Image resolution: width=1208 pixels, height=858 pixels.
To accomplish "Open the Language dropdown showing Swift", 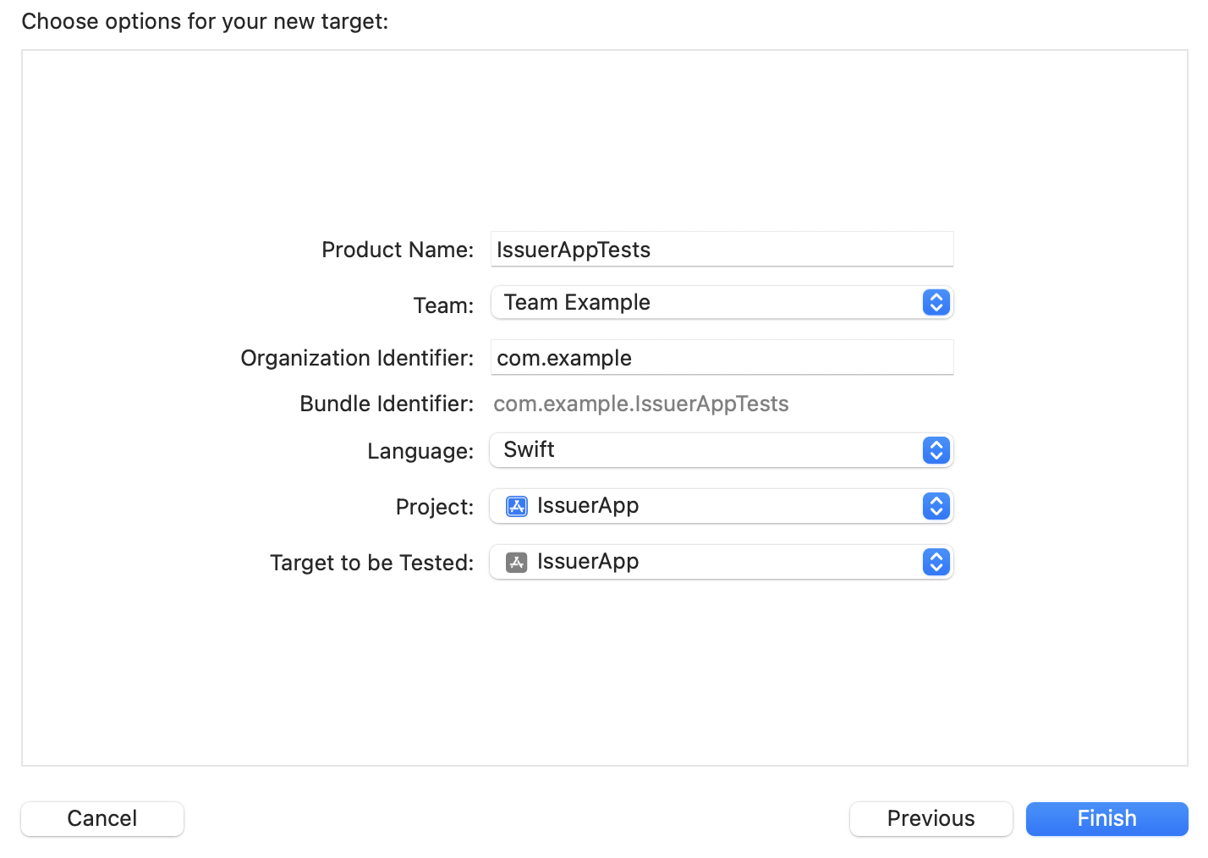I will point(721,450).
